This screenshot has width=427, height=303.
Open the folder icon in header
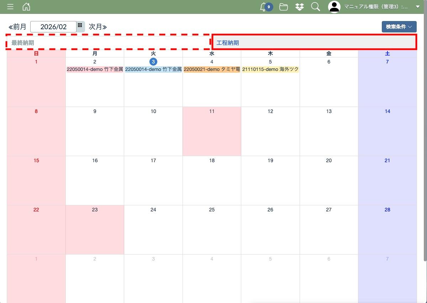(284, 7)
